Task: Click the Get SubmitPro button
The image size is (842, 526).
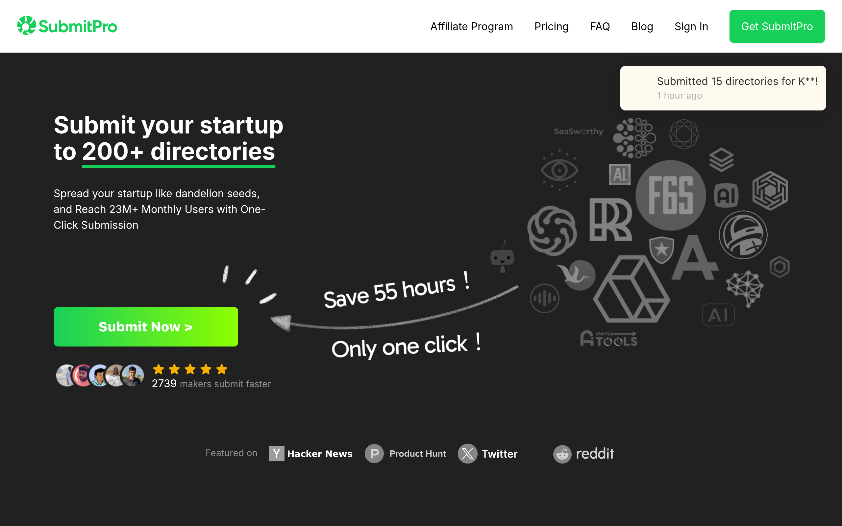Action: point(777,26)
